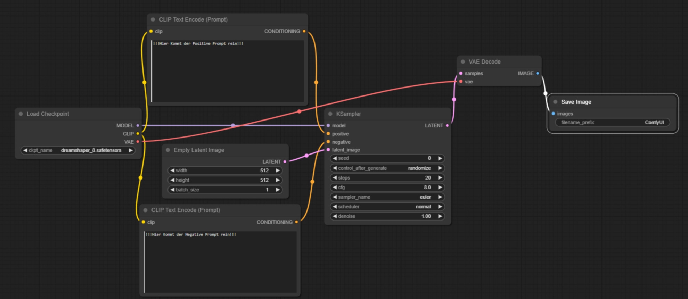Collapse the KSampler node using its title dot
This screenshot has width=688, height=299.
[x=330, y=114]
